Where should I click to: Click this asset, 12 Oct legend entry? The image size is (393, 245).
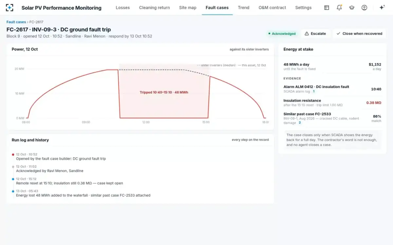[252, 65]
